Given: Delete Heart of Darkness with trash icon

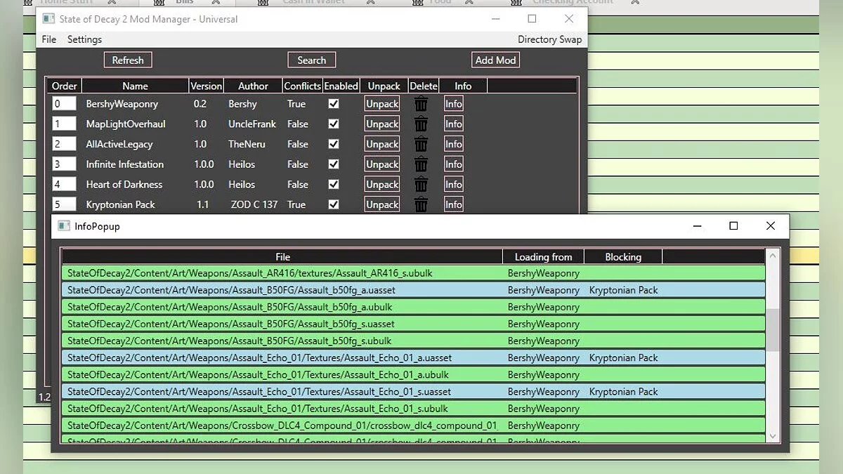Looking at the screenshot, I should point(421,185).
